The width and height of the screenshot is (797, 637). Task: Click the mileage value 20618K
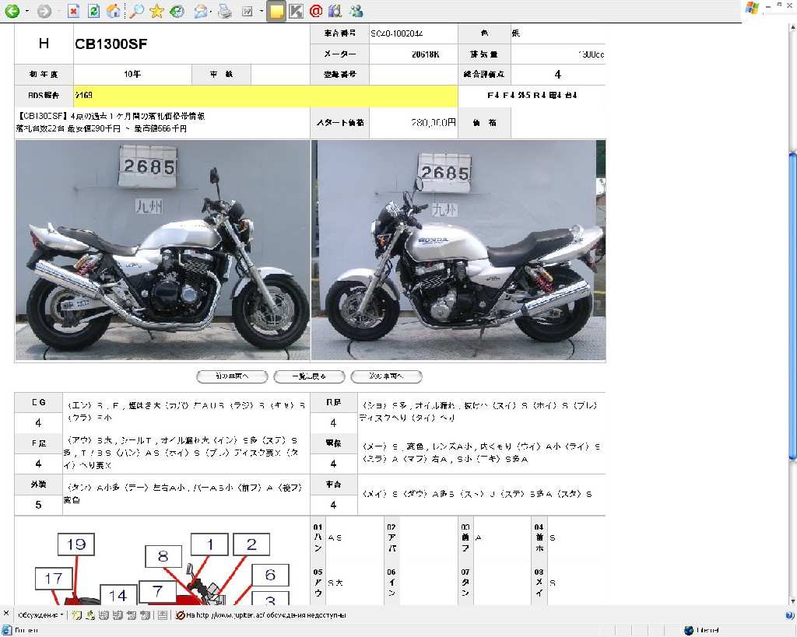(x=426, y=54)
